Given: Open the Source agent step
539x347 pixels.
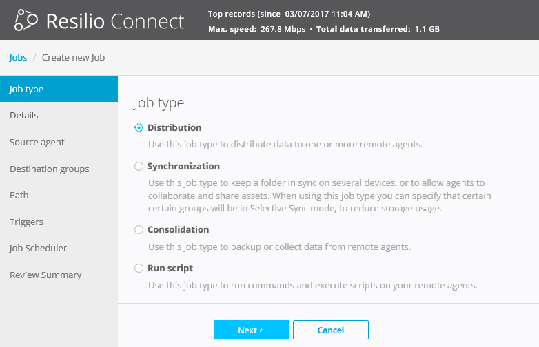Looking at the screenshot, I should (37, 143).
